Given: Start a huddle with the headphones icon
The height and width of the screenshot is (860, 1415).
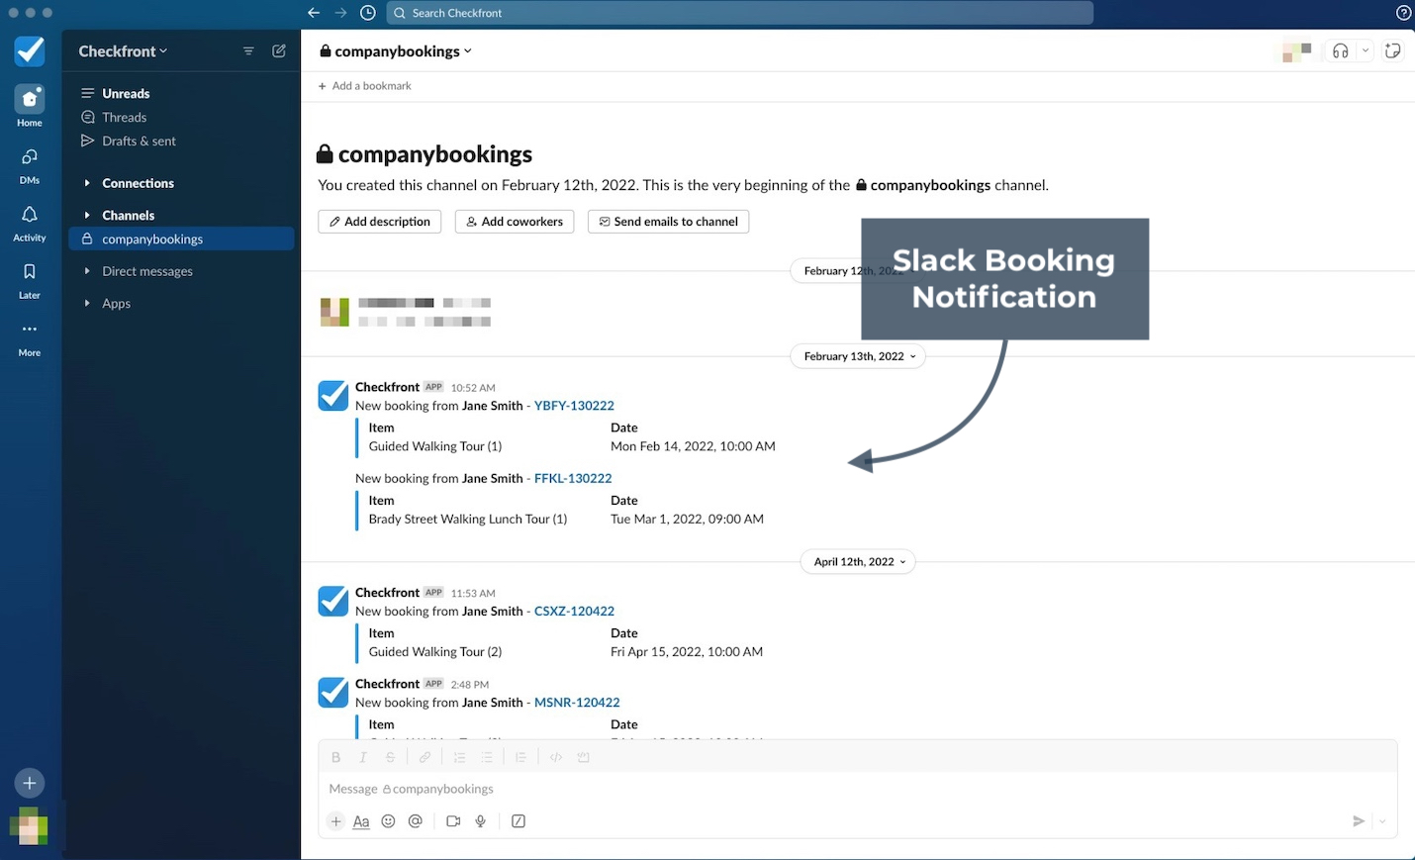Looking at the screenshot, I should tap(1340, 51).
